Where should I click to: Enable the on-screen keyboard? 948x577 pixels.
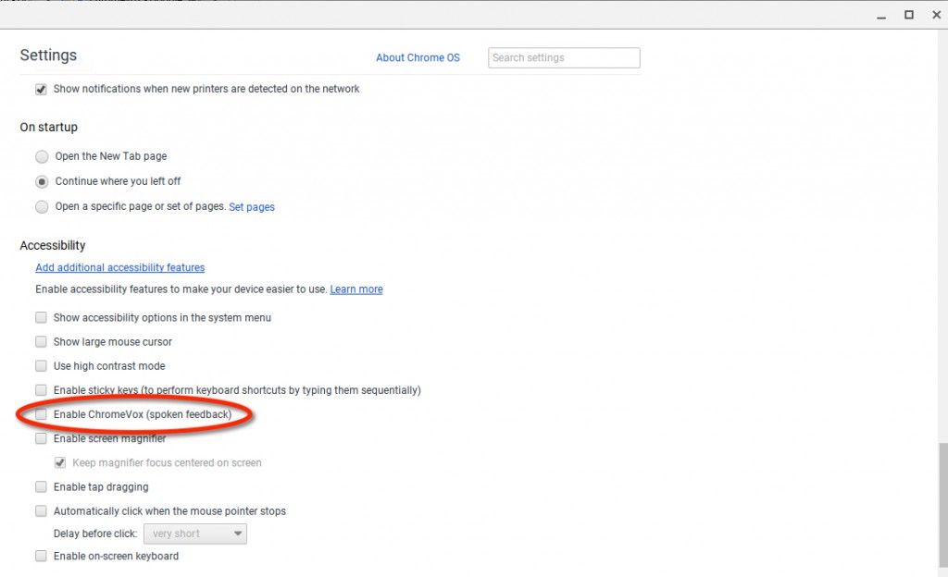41,556
